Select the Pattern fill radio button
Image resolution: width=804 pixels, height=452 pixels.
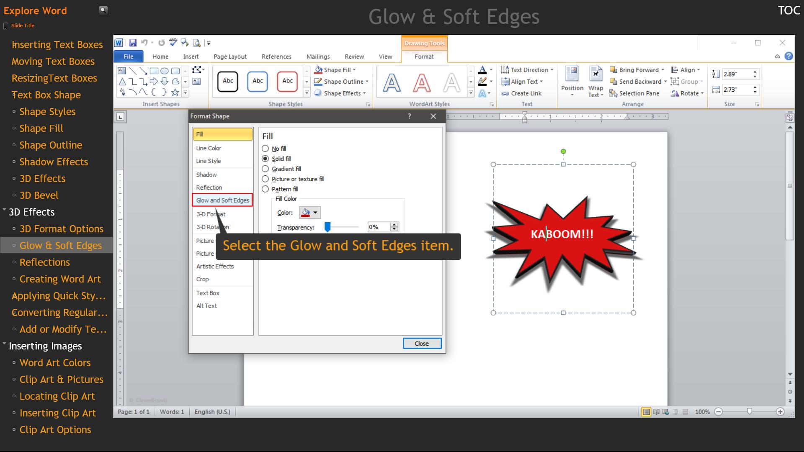[x=265, y=188]
